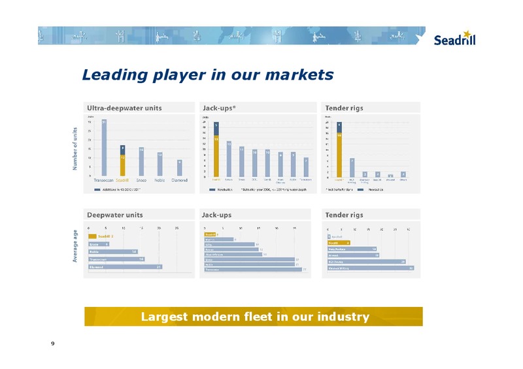Click the Tender rigs bar labeled 7

pyautogui.click(x=352, y=168)
